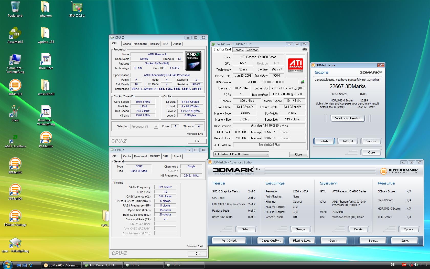
Task: Click Close button in GPU-Z window
Action: (298, 154)
